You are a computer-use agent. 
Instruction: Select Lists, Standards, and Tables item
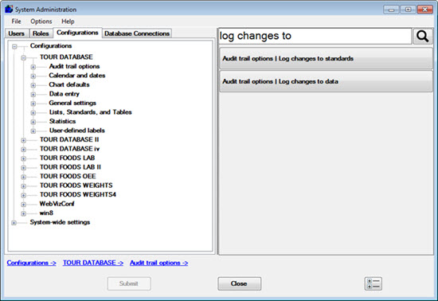coord(91,112)
